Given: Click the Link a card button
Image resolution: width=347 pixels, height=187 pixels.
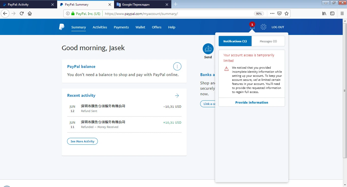Looking at the screenshot, I should [208, 104].
